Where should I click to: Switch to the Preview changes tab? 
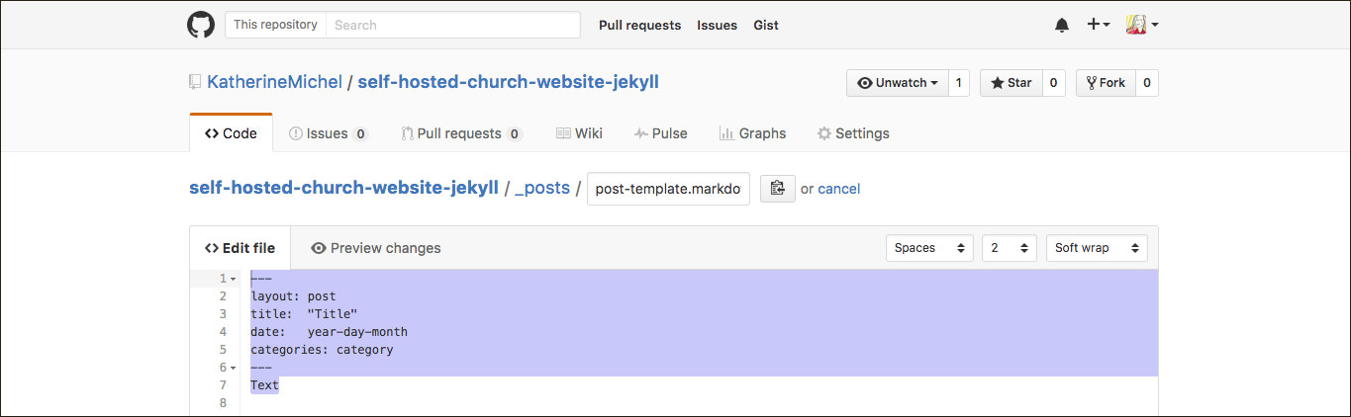pyautogui.click(x=376, y=248)
